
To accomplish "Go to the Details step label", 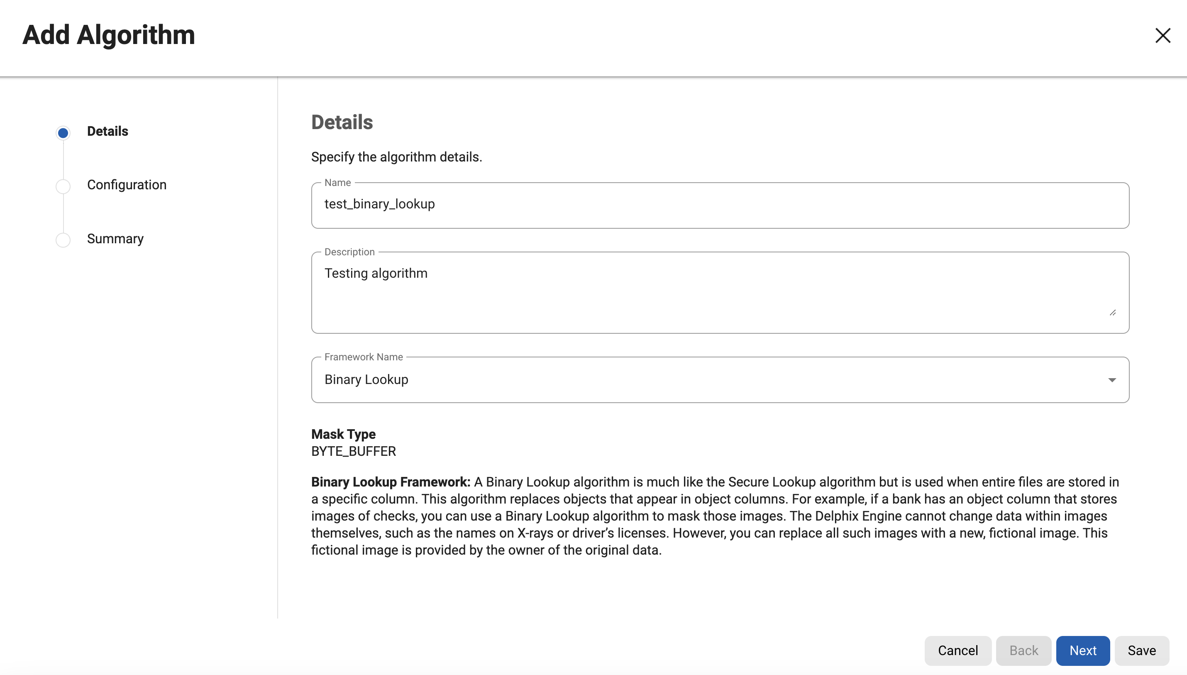I will [x=107, y=132].
